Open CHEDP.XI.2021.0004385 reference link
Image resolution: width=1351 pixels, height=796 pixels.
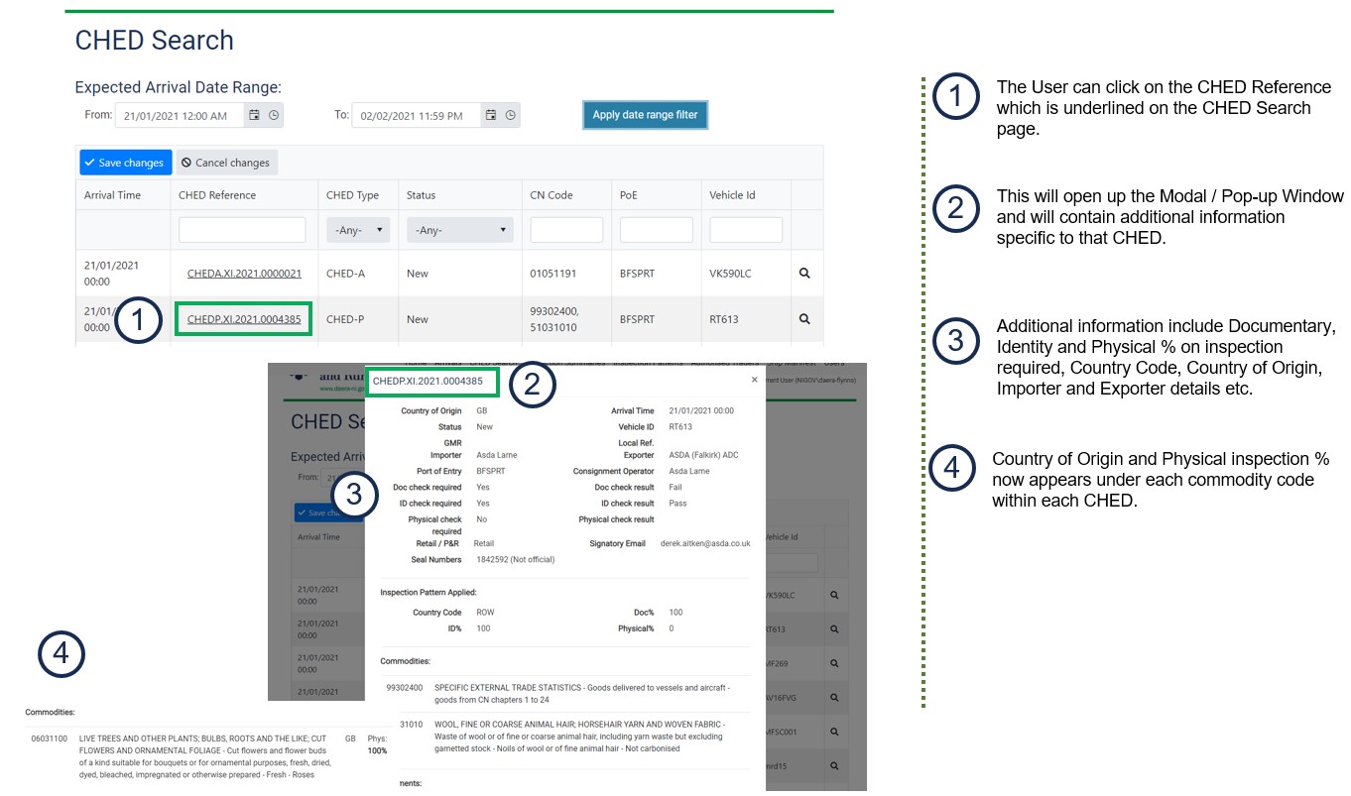pos(244,319)
